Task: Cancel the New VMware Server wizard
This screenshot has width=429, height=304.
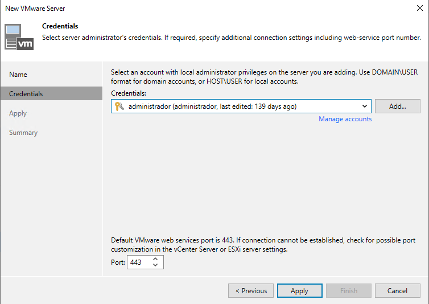Action: coord(397,291)
